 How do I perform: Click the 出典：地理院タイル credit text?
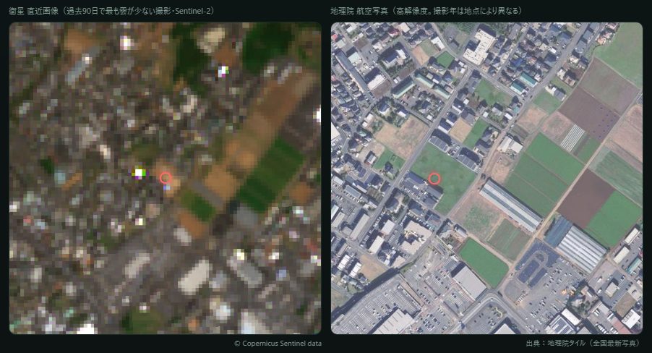coord(584,344)
